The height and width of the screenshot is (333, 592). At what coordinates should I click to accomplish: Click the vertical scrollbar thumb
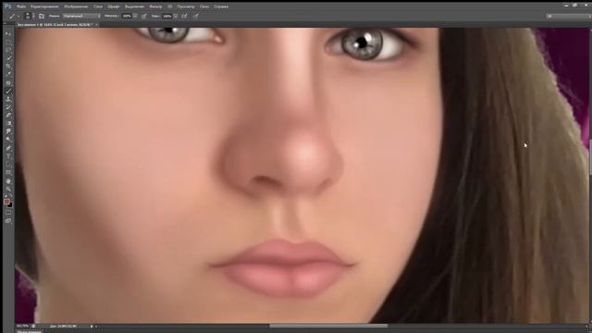coord(590,156)
